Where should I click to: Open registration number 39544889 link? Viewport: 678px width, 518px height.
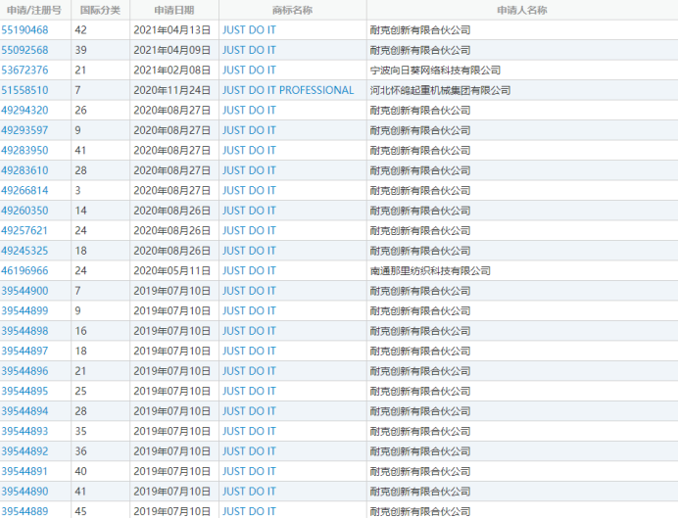(24, 511)
